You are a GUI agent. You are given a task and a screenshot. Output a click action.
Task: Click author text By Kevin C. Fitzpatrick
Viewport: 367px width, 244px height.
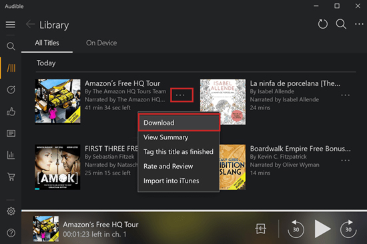click(x=278, y=157)
